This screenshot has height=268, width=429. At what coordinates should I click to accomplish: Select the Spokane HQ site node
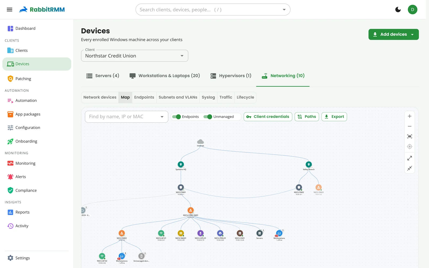181,165
